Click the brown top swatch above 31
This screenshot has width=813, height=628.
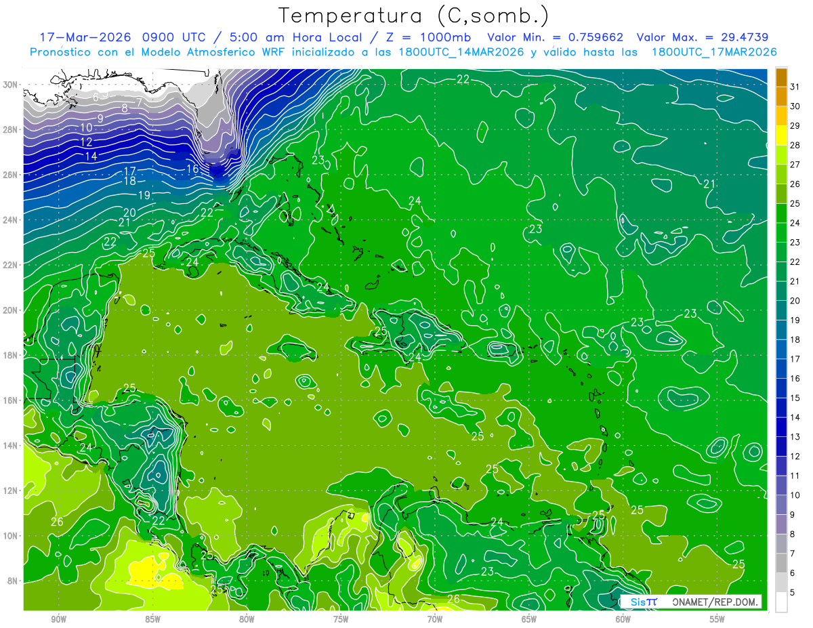(x=781, y=77)
